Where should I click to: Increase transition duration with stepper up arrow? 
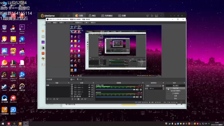(164, 88)
